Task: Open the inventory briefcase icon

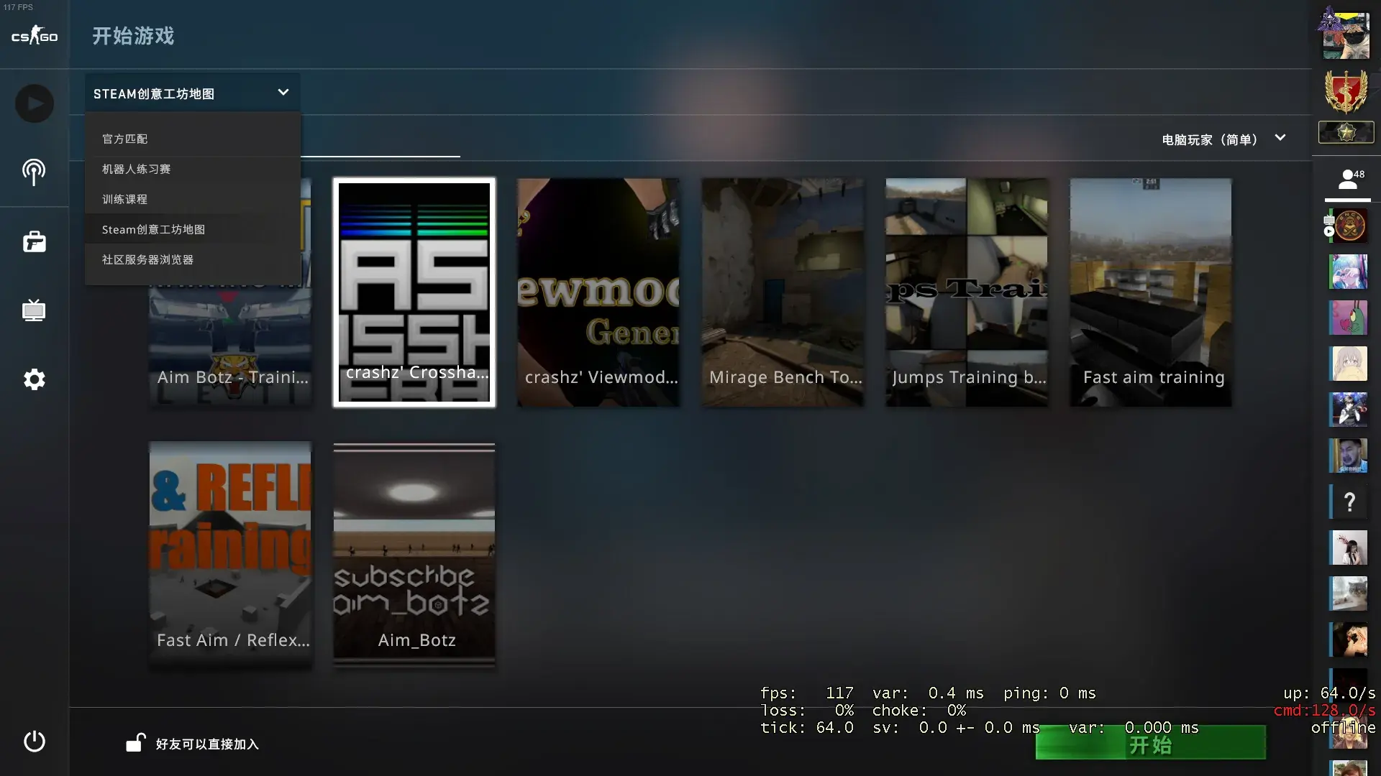Action: (x=34, y=241)
